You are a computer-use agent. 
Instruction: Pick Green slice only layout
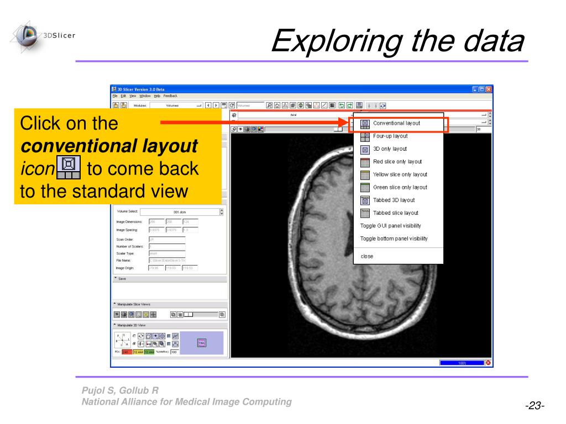click(x=398, y=188)
